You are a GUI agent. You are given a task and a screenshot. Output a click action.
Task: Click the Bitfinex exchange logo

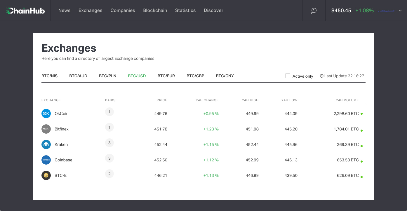(46, 129)
